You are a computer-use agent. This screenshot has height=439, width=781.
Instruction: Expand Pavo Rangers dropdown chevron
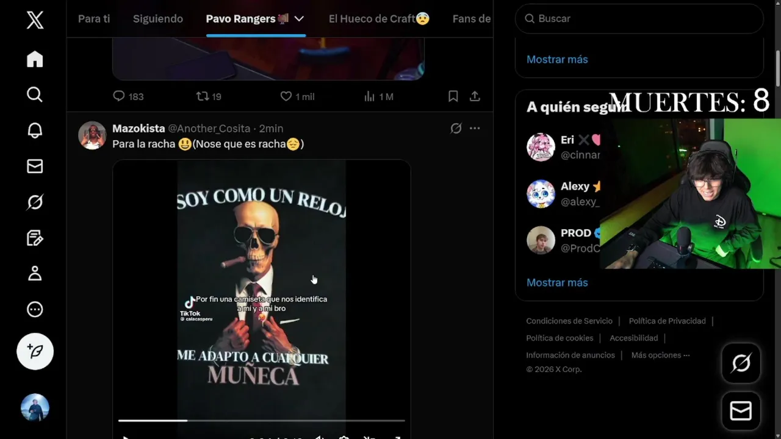299,19
